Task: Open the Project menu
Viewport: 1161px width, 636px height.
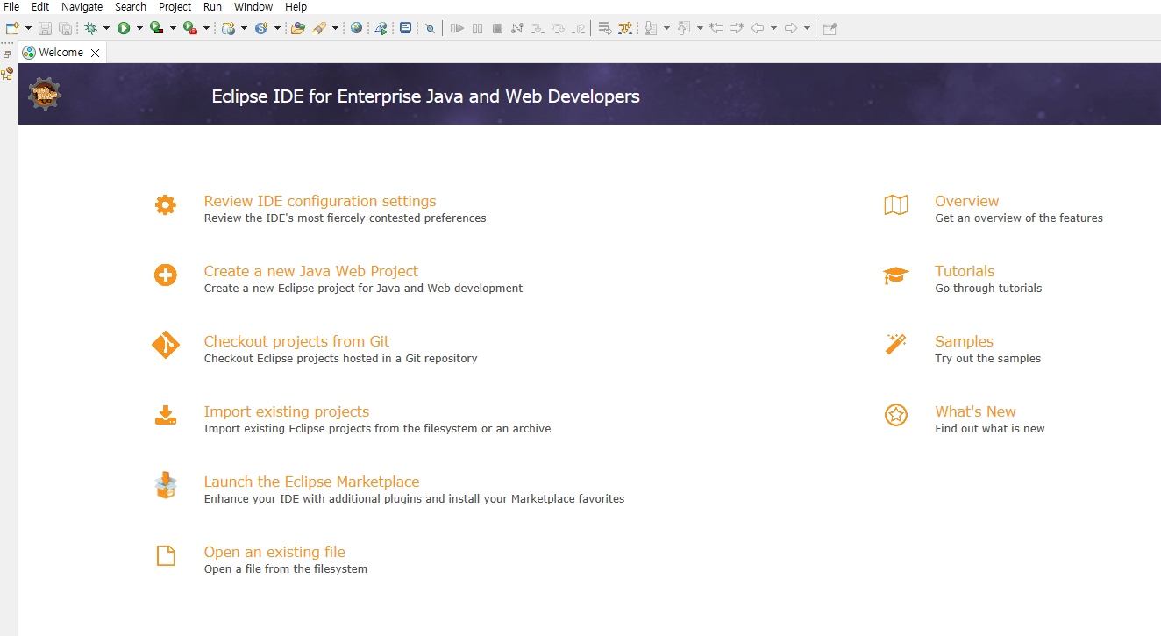Action: tap(175, 6)
